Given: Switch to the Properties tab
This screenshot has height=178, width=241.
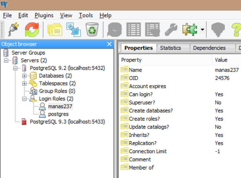Looking at the screenshot, I should pyautogui.click(x=139, y=48).
